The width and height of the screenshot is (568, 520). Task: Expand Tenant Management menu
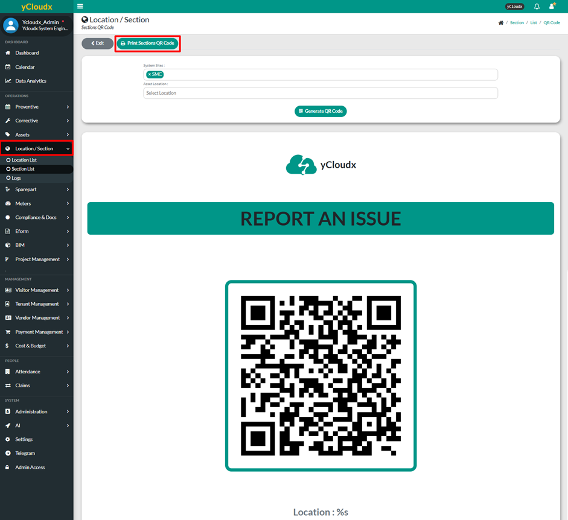(x=37, y=304)
